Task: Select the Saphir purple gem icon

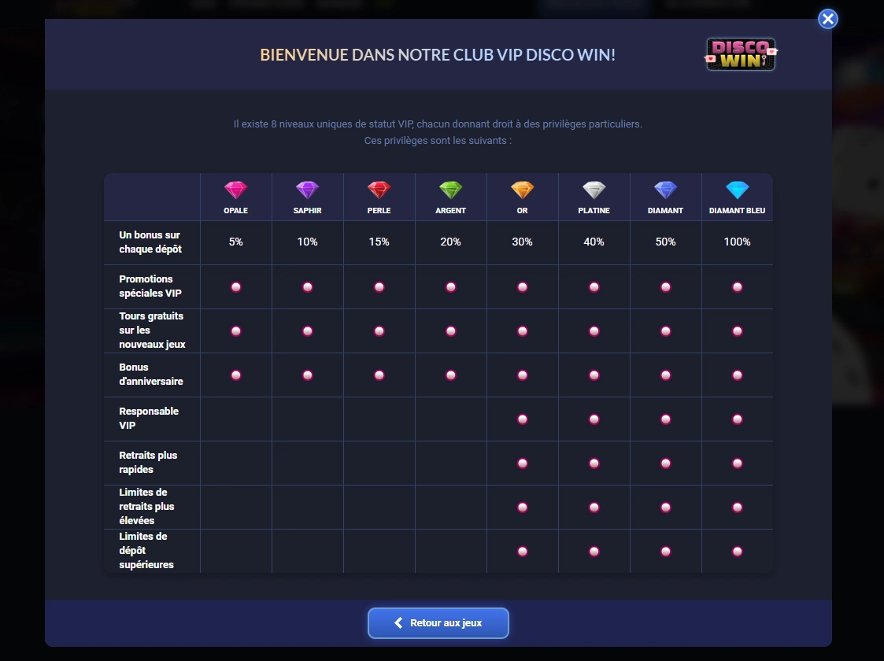Action: [307, 190]
